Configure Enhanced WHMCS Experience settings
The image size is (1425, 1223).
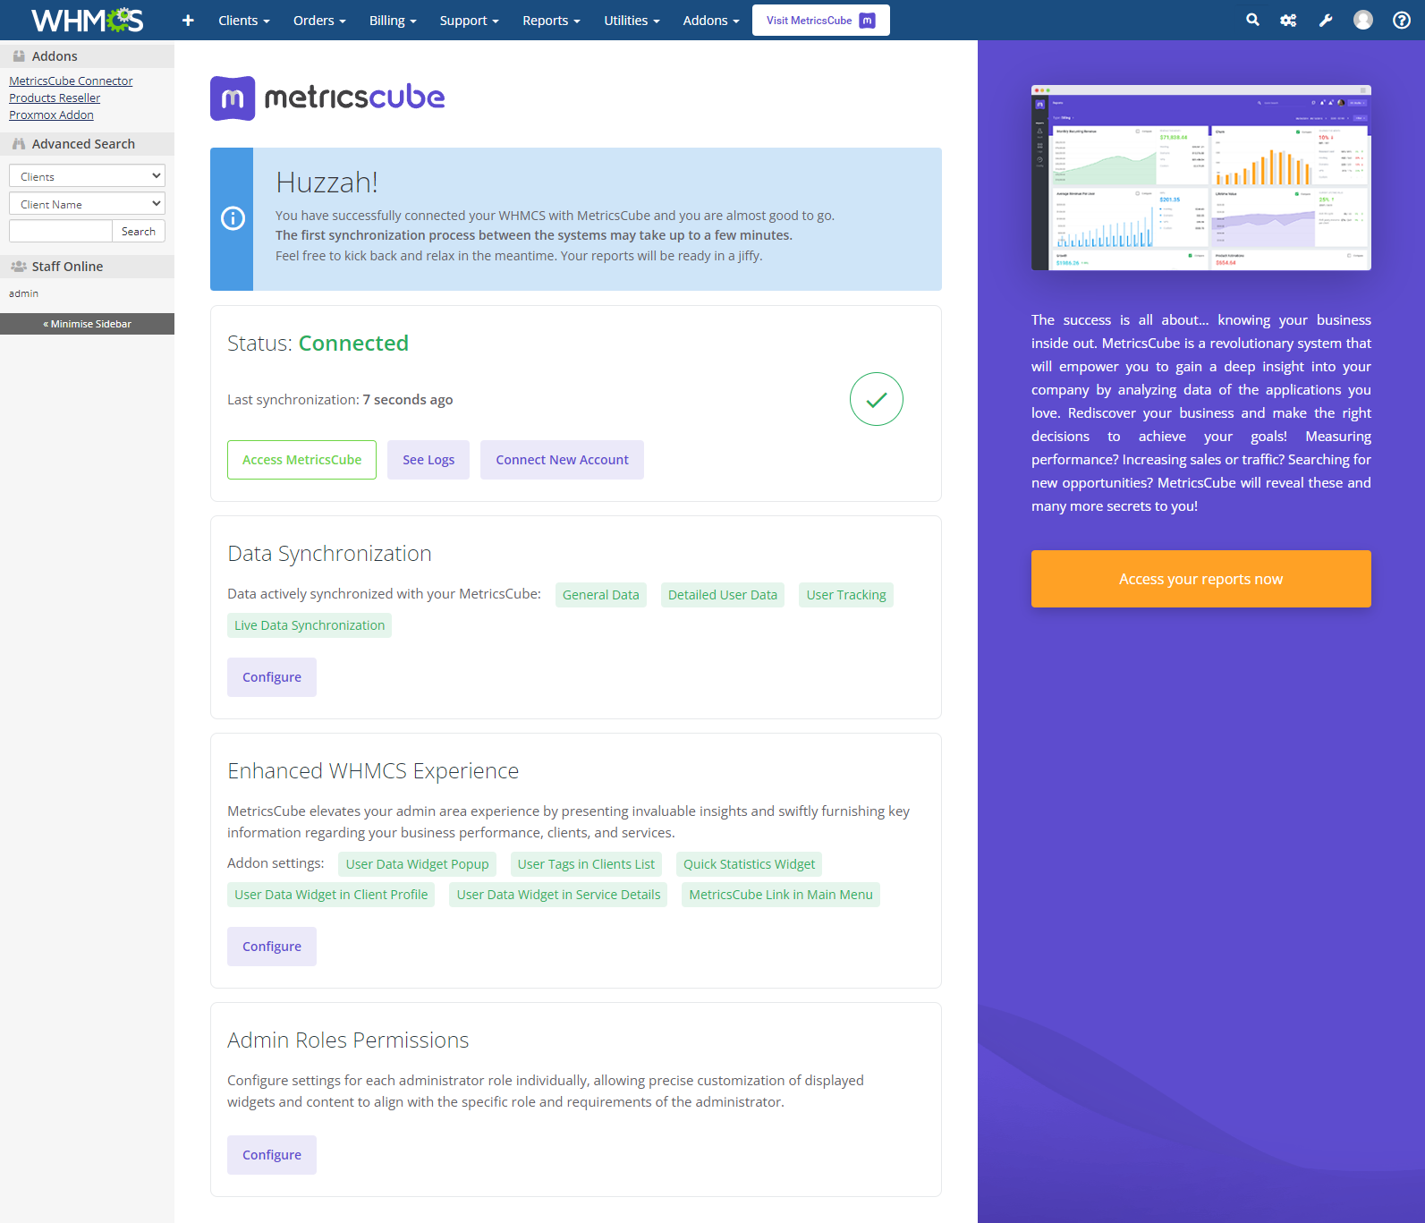click(272, 947)
